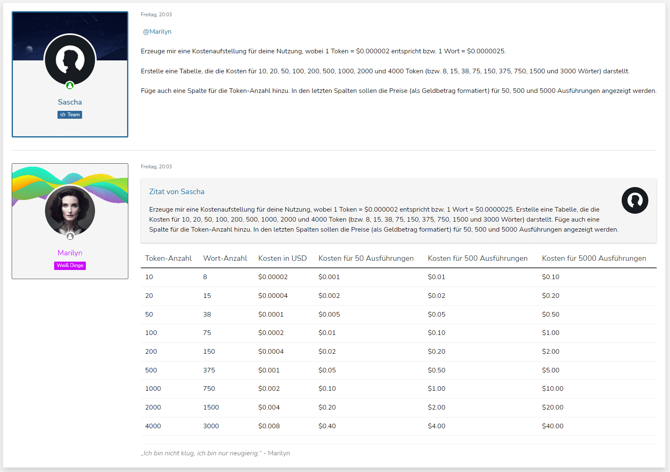Click the Token-Anzahl column header
Viewport: 670px width, 472px height.
point(168,258)
